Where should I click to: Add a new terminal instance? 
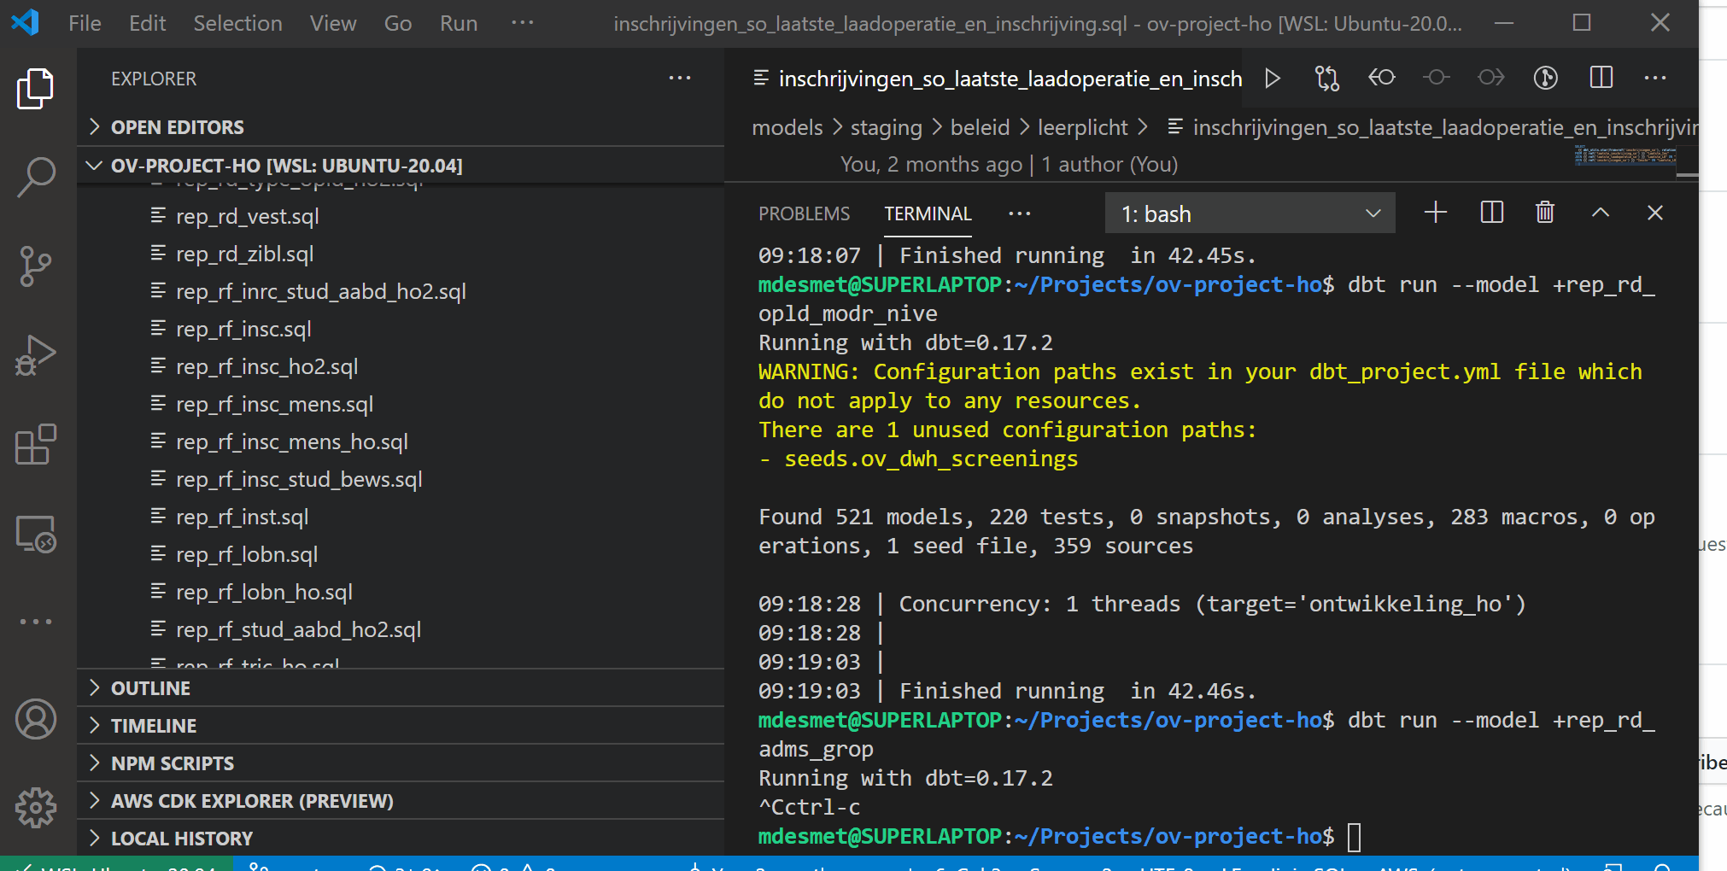pyautogui.click(x=1435, y=213)
